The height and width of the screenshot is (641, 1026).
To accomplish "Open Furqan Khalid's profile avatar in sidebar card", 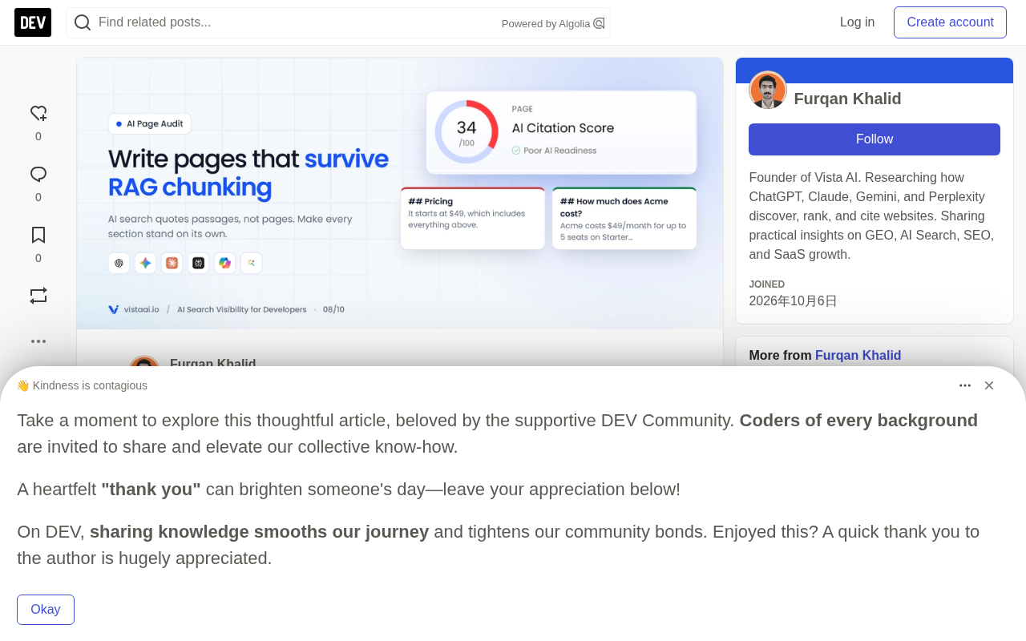I will coord(768,90).
